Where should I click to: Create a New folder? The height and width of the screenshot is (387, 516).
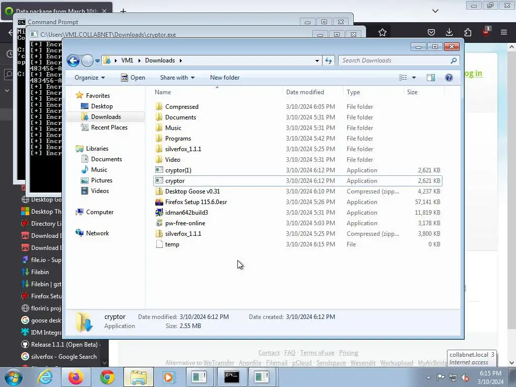click(225, 78)
